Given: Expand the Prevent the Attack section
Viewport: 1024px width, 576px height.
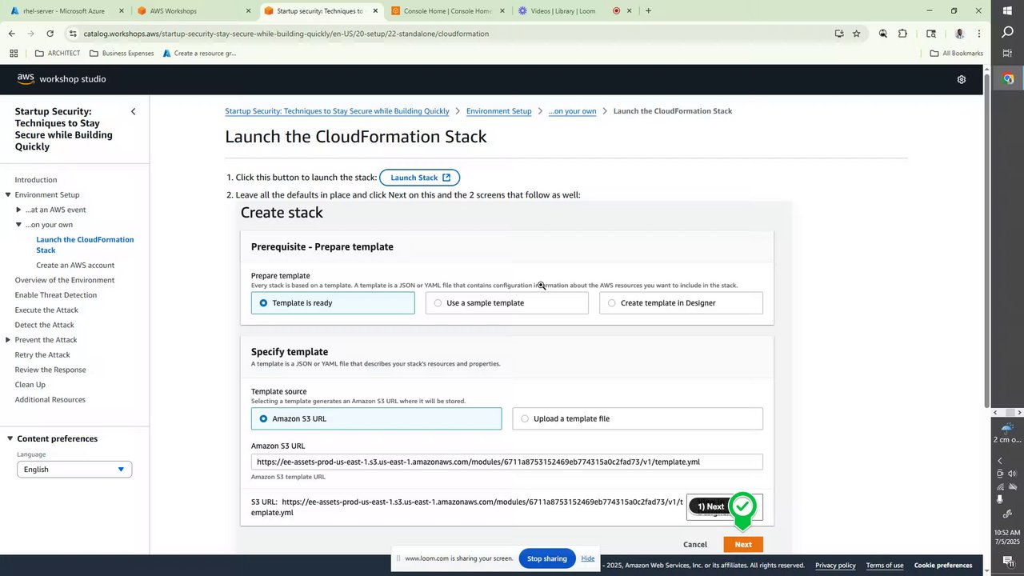Looking at the screenshot, I should 8,340.
